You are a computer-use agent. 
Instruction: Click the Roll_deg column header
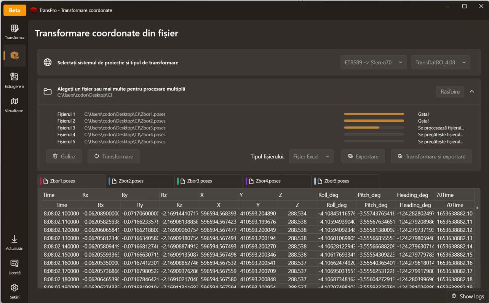pyautogui.click(x=336, y=195)
